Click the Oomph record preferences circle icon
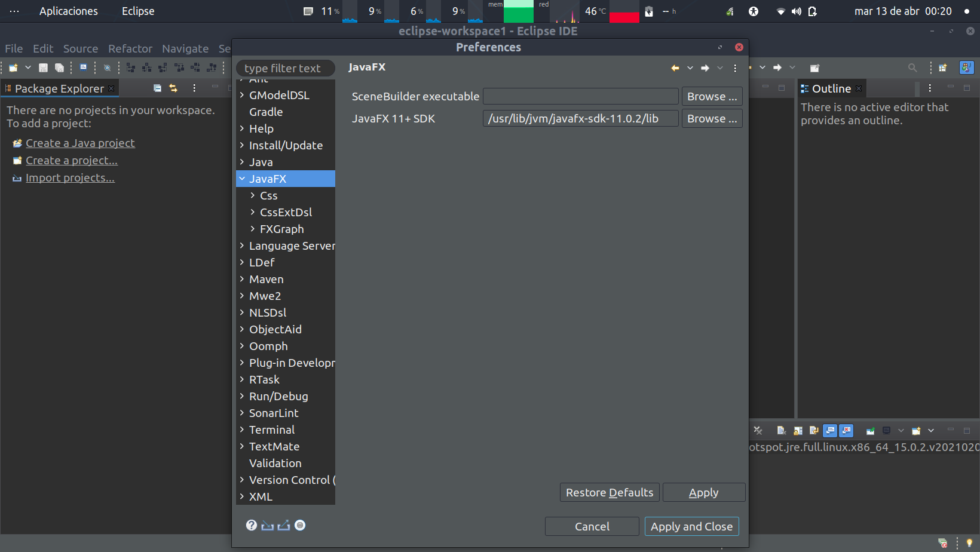980x552 pixels. coord(300,525)
